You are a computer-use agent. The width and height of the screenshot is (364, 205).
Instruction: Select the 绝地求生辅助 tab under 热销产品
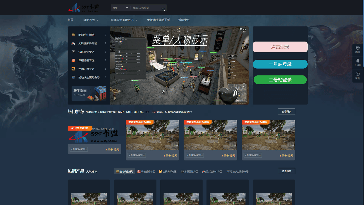pyautogui.click(x=124, y=171)
